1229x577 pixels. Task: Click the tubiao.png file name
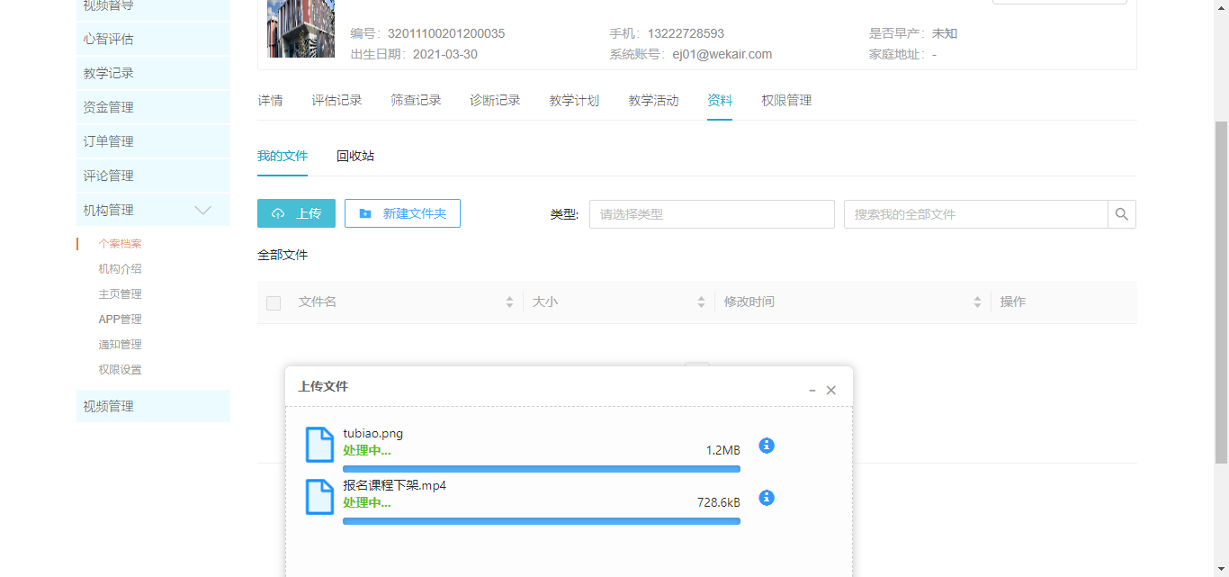coord(372,433)
